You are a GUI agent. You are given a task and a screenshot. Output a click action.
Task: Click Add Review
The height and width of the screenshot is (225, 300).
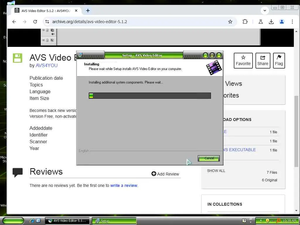(x=165, y=174)
